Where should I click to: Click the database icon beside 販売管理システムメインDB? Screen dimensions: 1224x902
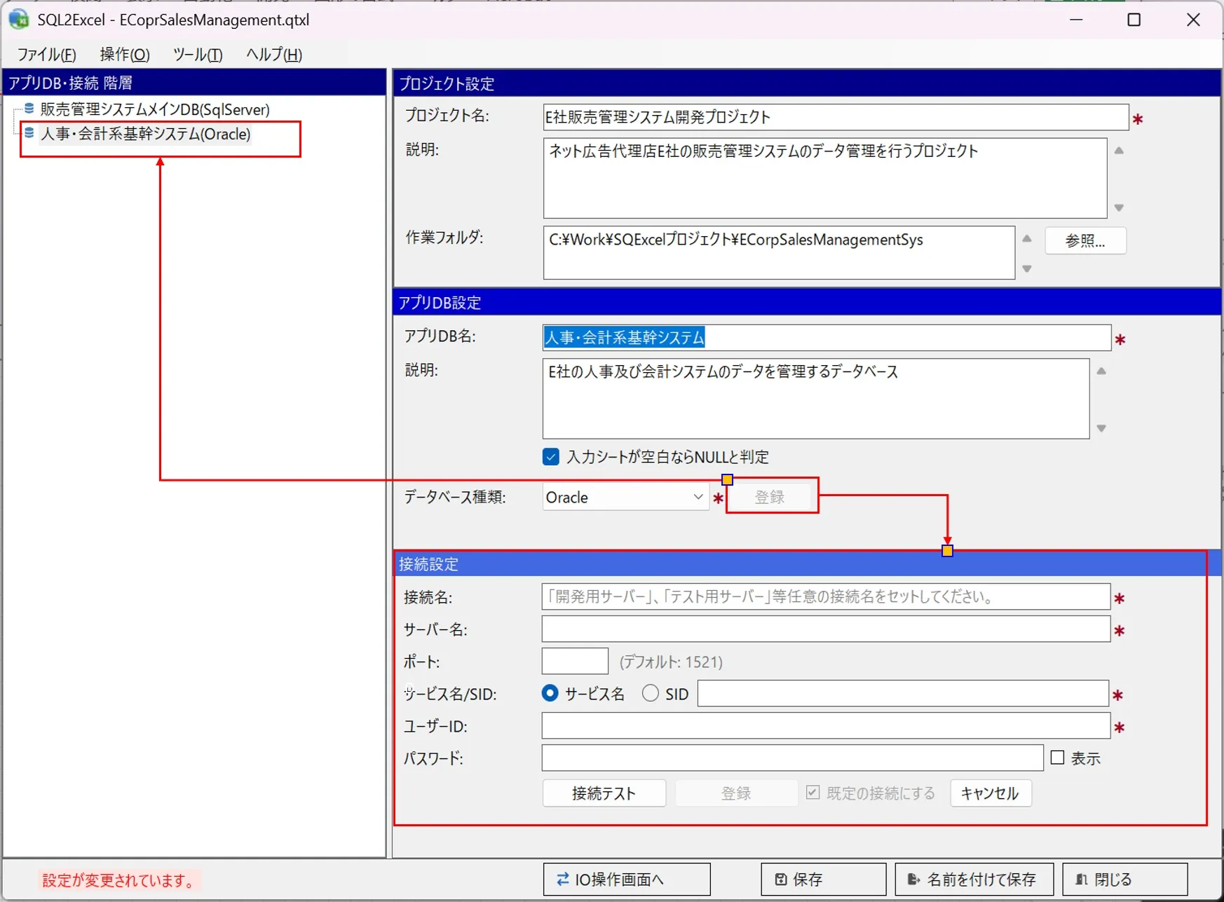coord(29,109)
